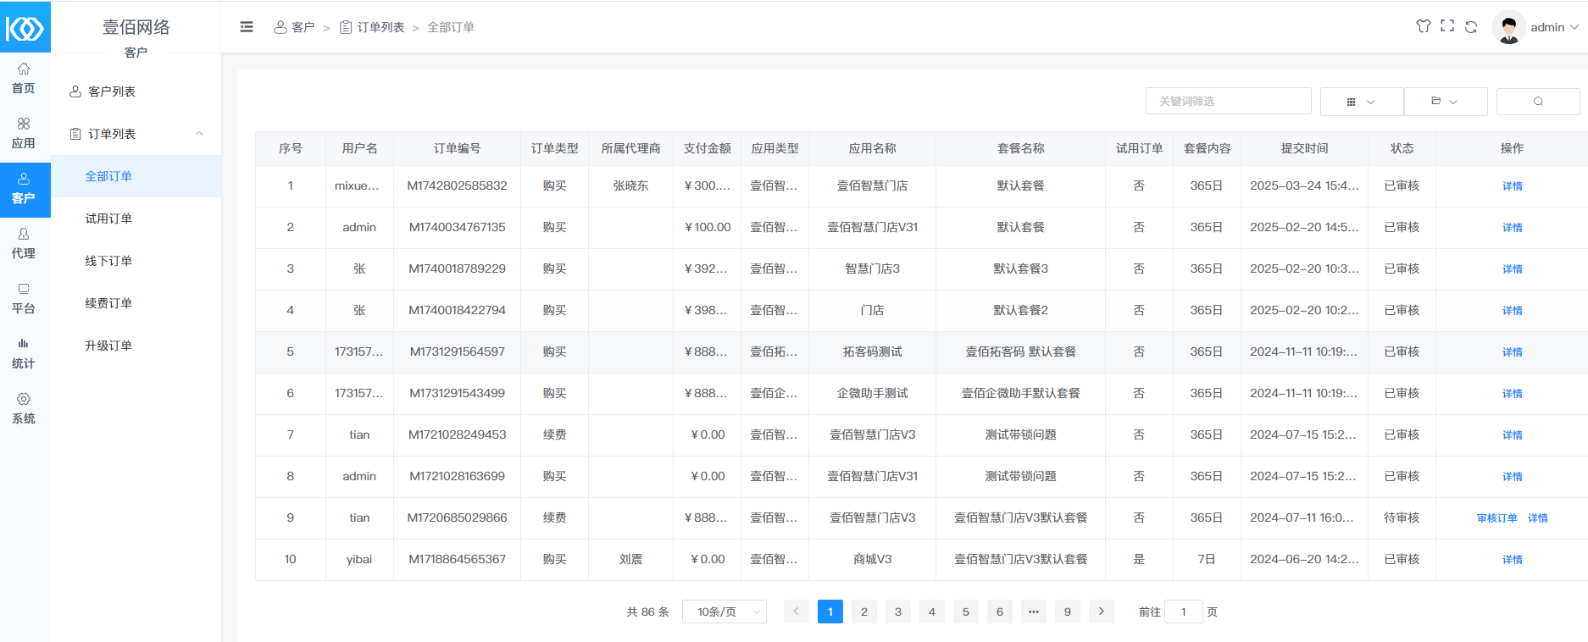The width and height of the screenshot is (1588, 642).
Task: Click the next page arrow
Action: point(1102,612)
